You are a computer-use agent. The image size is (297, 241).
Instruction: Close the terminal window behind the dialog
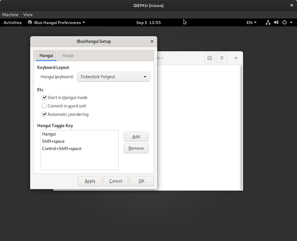(236, 58)
